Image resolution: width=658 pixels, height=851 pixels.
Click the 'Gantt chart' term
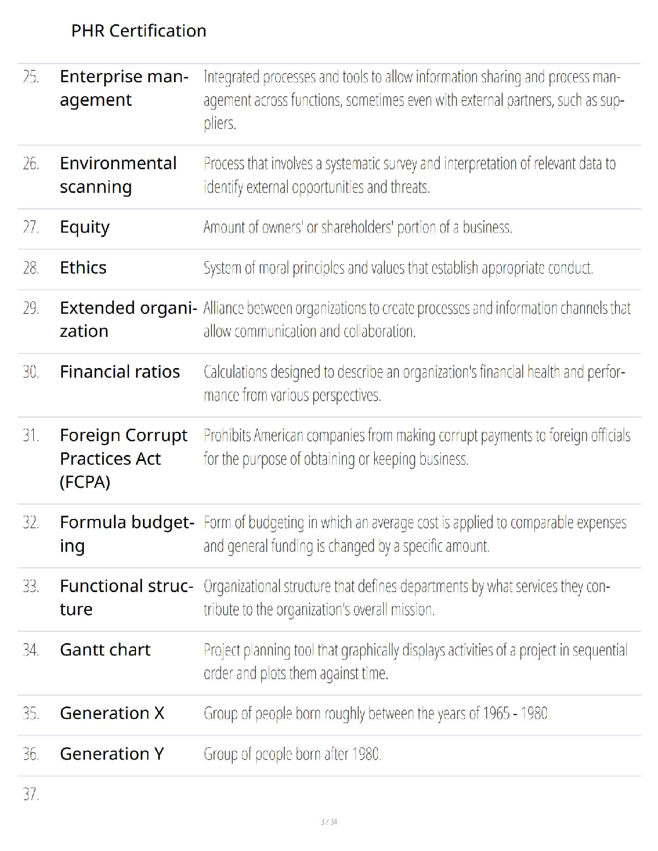(105, 650)
